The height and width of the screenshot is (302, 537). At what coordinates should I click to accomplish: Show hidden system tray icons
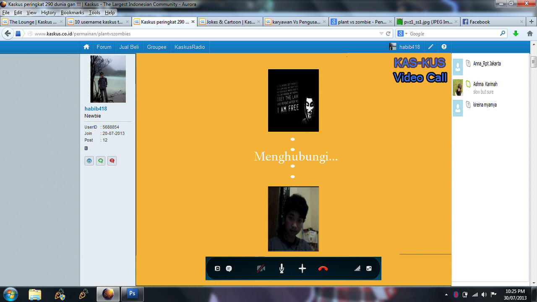click(446, 294)
